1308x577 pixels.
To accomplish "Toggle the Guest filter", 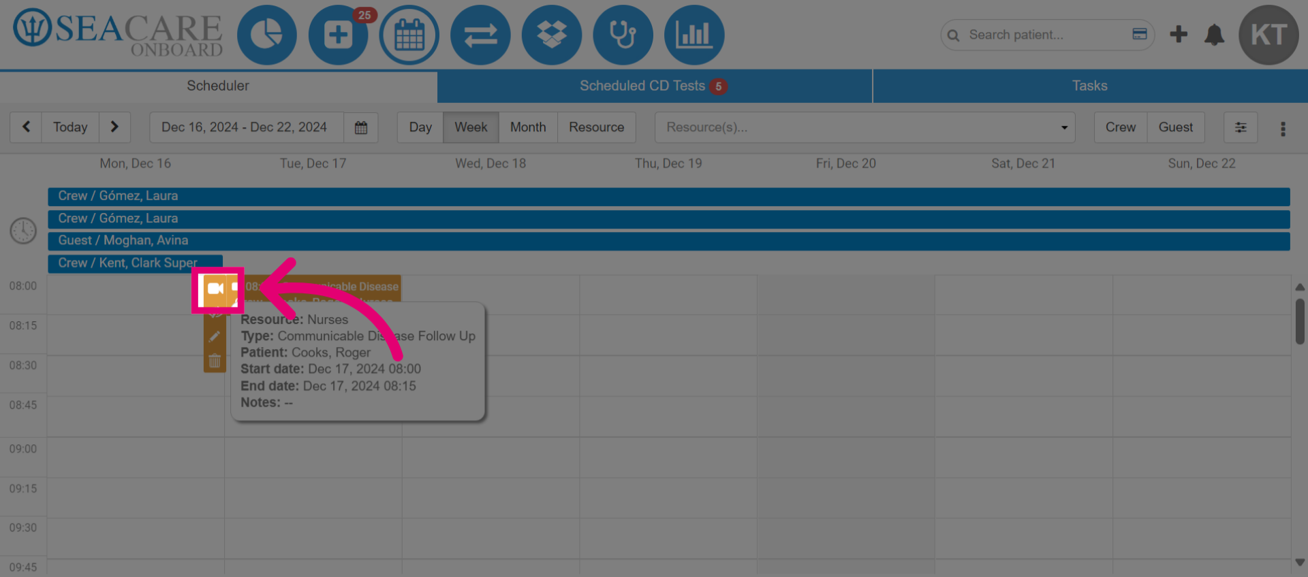I will pyautogui.click(x=1176, y=127).
